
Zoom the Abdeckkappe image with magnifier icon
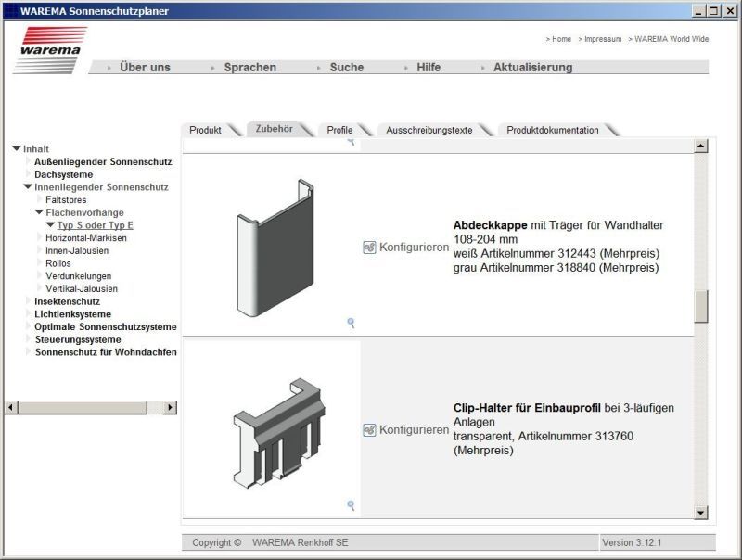point(351,323)
